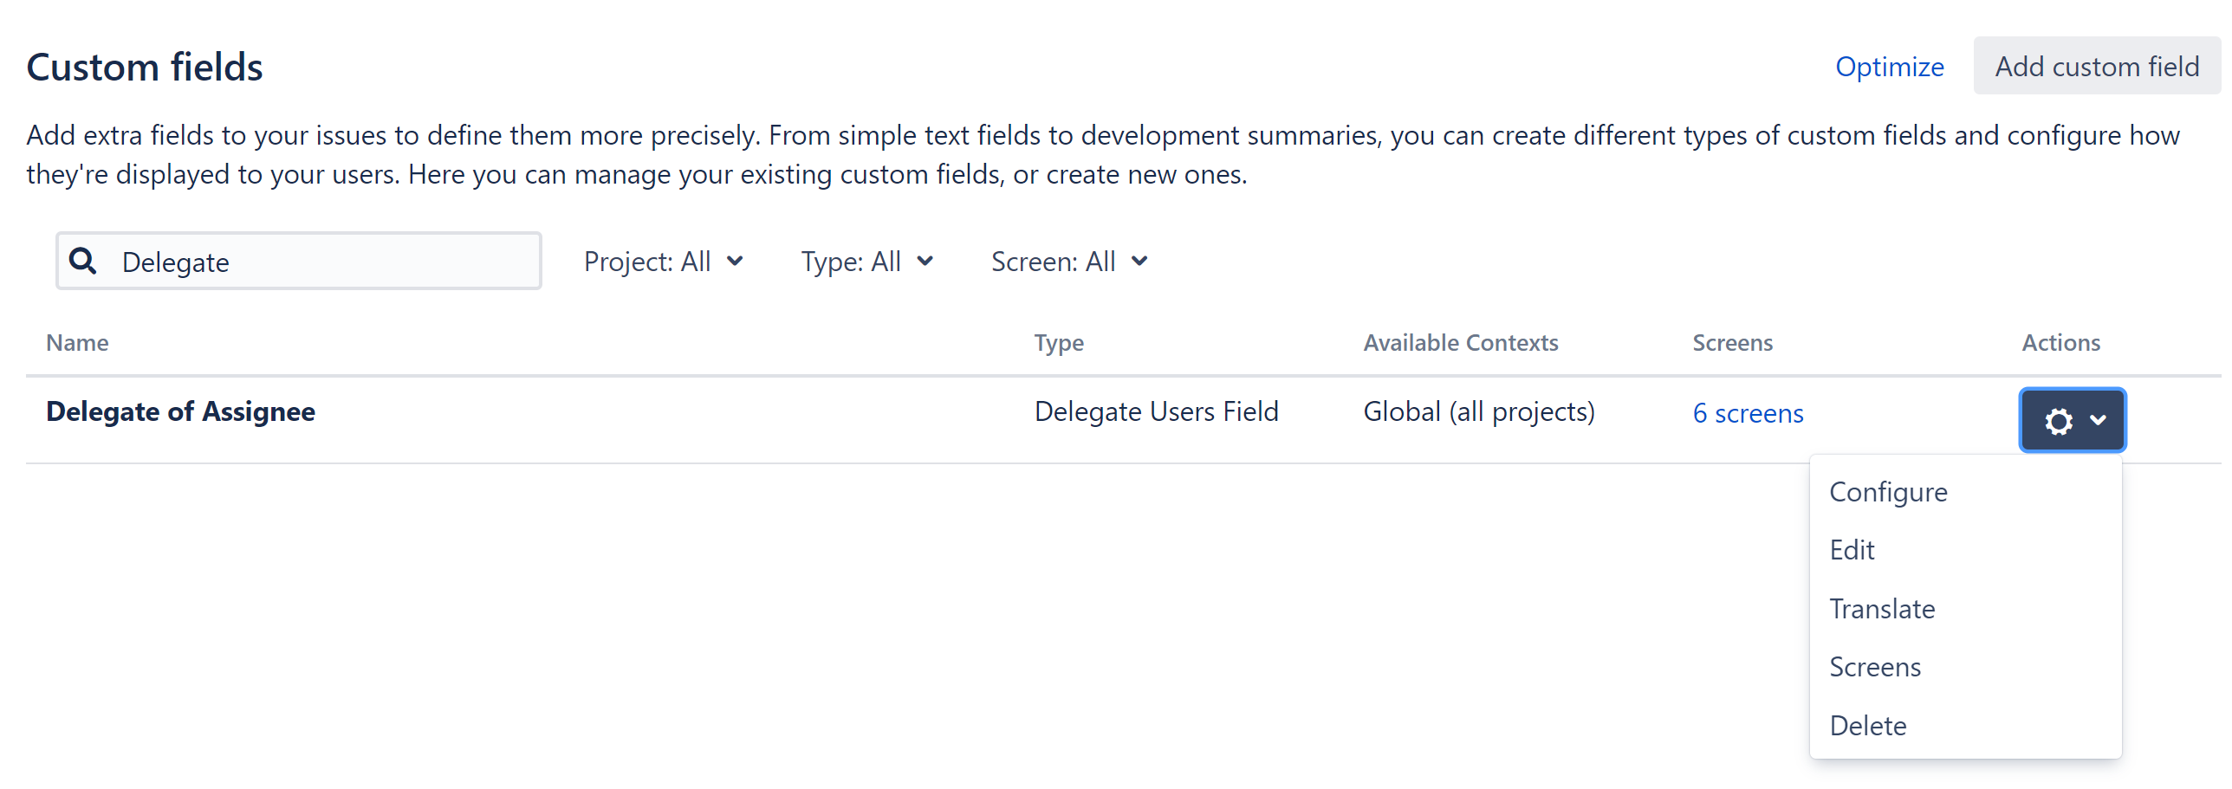
Task: Click the Name column header
Action: pyautogui.click(x=77, y=343)
